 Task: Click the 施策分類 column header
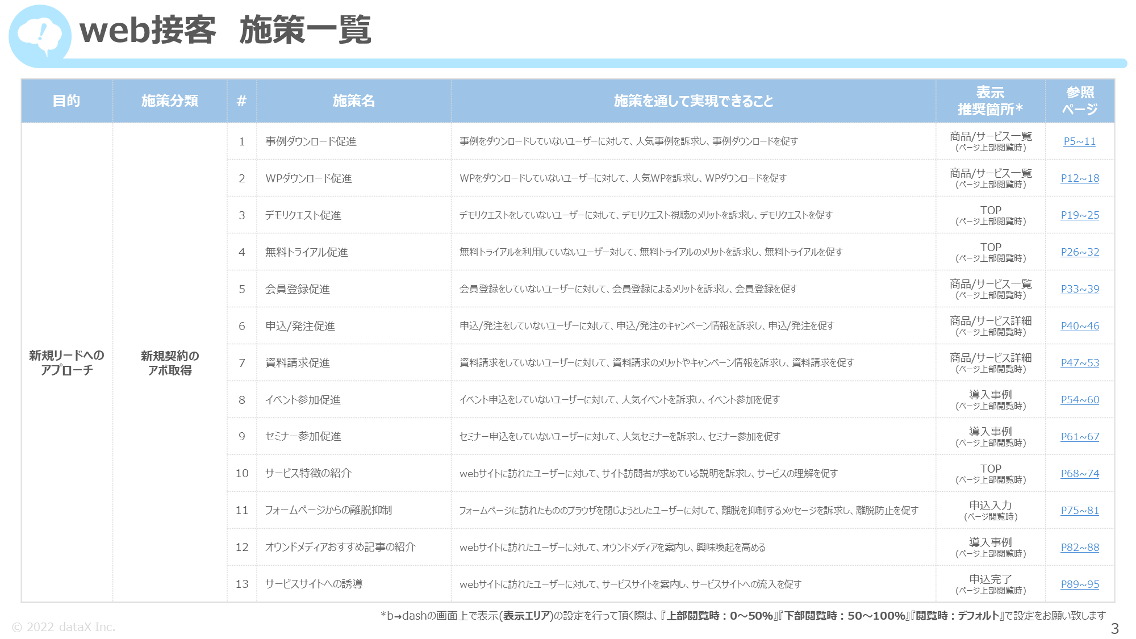click(x=170, y=101)
